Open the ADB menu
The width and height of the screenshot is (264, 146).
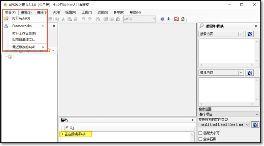(x=57, y=12)
